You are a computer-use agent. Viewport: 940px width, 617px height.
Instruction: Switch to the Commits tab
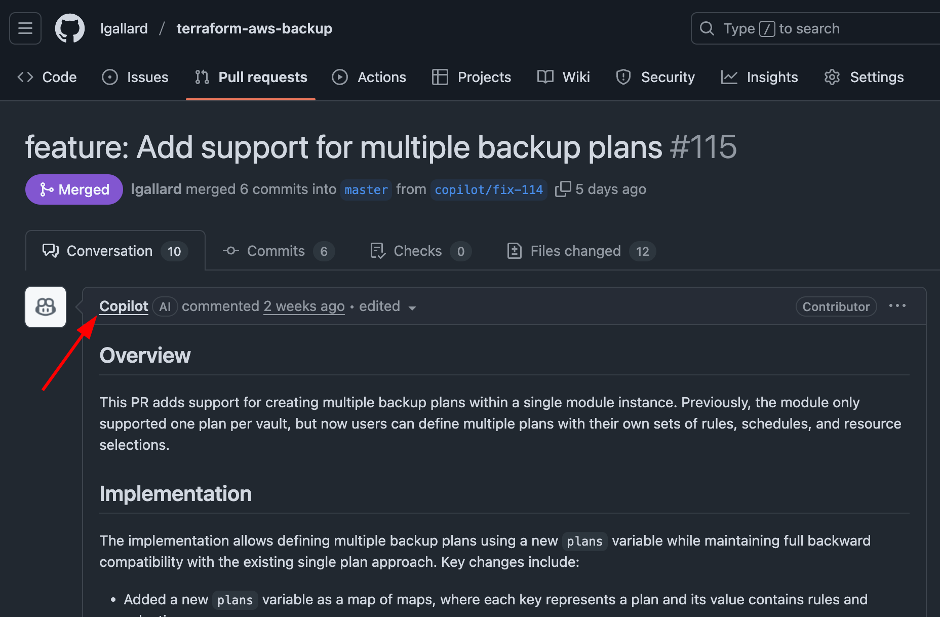pyautogui.click(x=279, y=251)
